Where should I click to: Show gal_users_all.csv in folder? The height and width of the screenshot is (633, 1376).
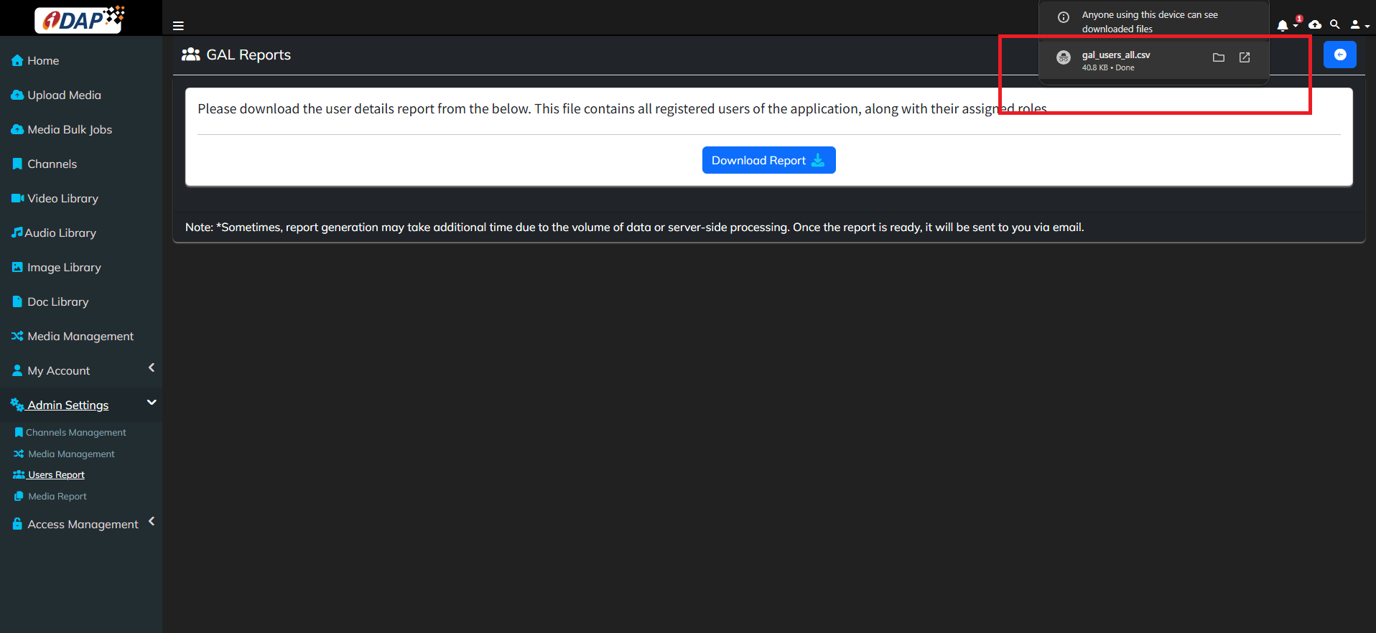(1219, 57)
